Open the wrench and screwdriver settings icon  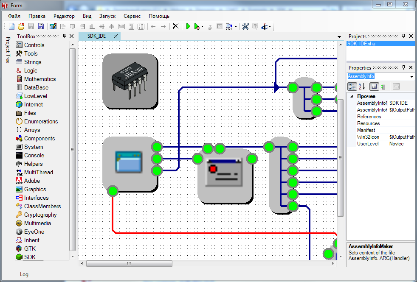[x=245, y=26]
